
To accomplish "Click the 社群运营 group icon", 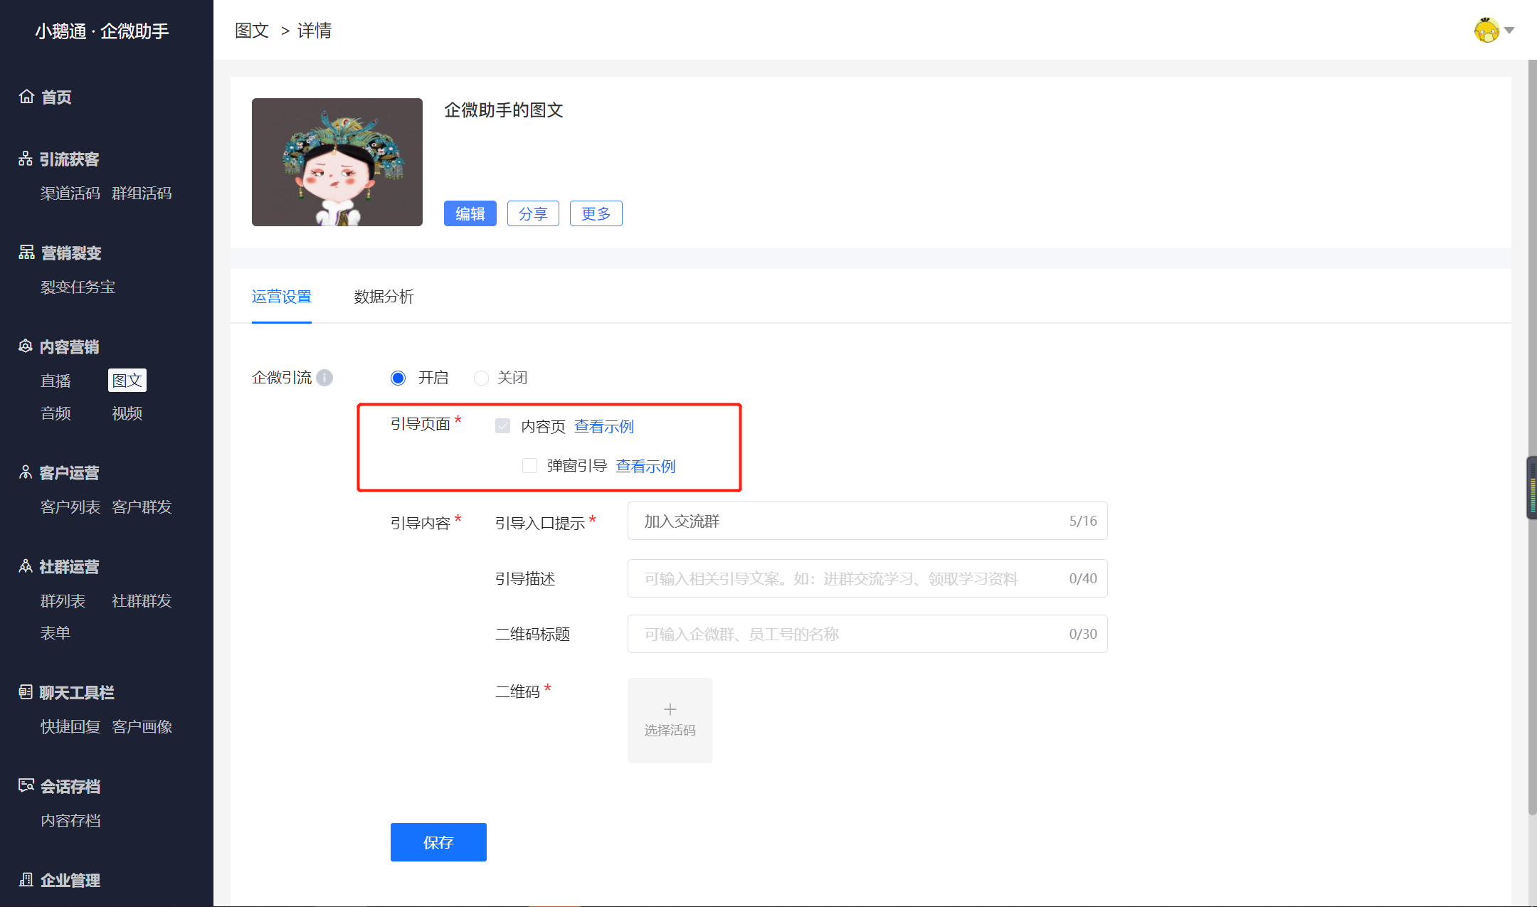I will (26, 566).
